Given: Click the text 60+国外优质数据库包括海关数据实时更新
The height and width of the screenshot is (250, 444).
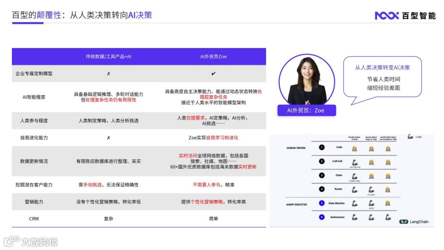Looking at the screenshot, I should 213,167.
